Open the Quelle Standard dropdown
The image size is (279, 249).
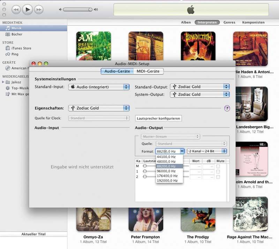pyautogui.click(x=191, y=144)
